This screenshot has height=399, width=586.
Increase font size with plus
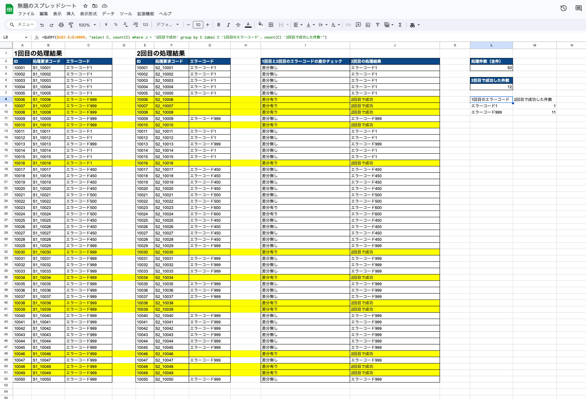(x=207, y=25)
